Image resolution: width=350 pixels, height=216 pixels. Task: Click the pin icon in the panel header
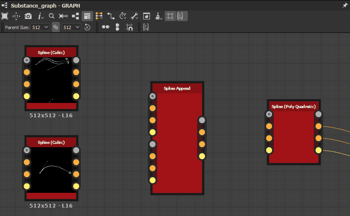[x=345, y=5]
